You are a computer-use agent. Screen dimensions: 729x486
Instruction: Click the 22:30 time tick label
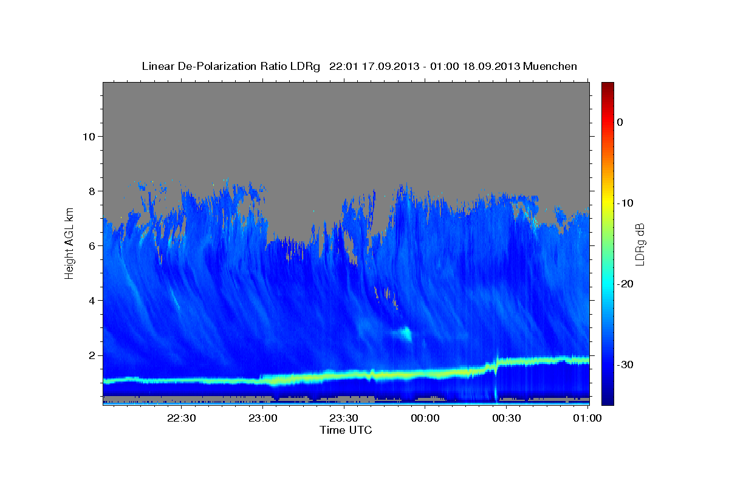click(182, 418)
